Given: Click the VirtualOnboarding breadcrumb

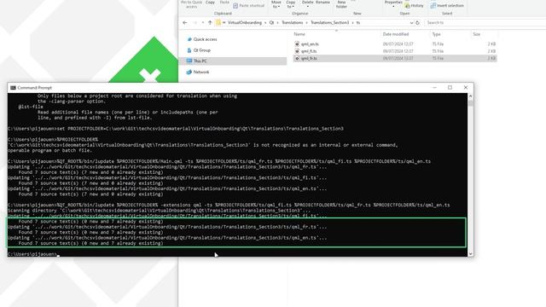Looking at the screenshot, I should pyautogui.click(x=245, y=23).
